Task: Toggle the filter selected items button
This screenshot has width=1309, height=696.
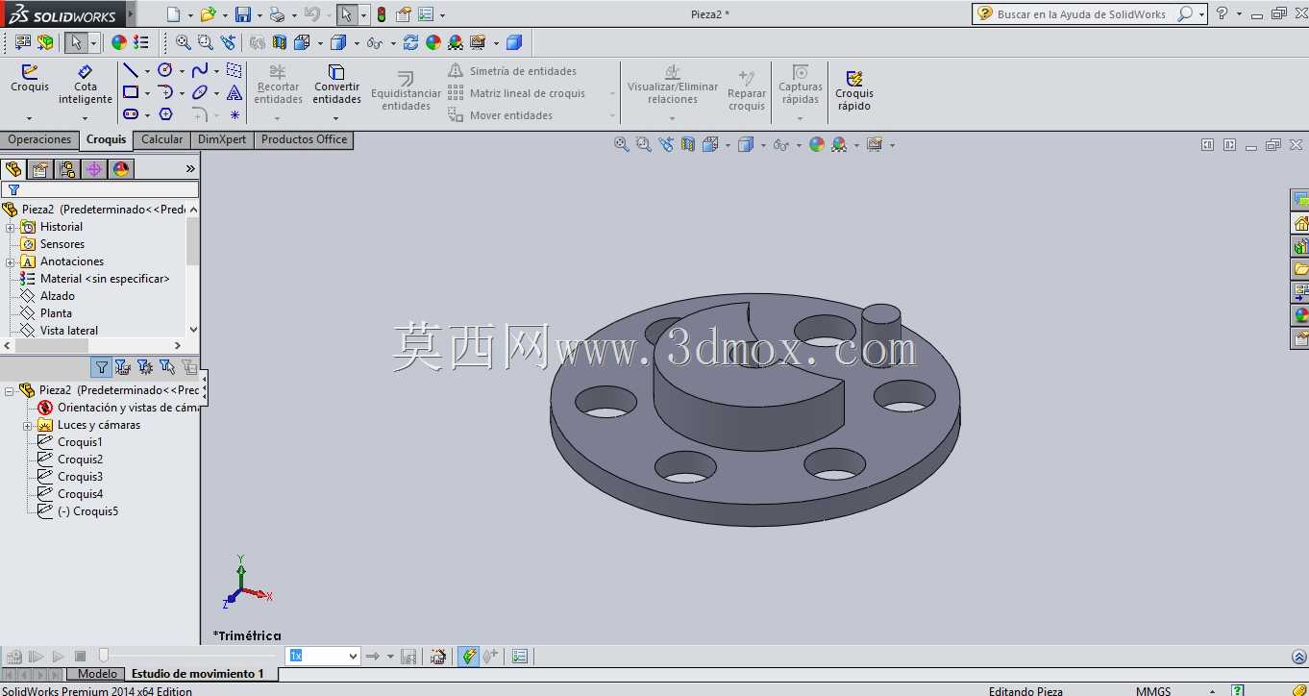Action: pos(166,366)
